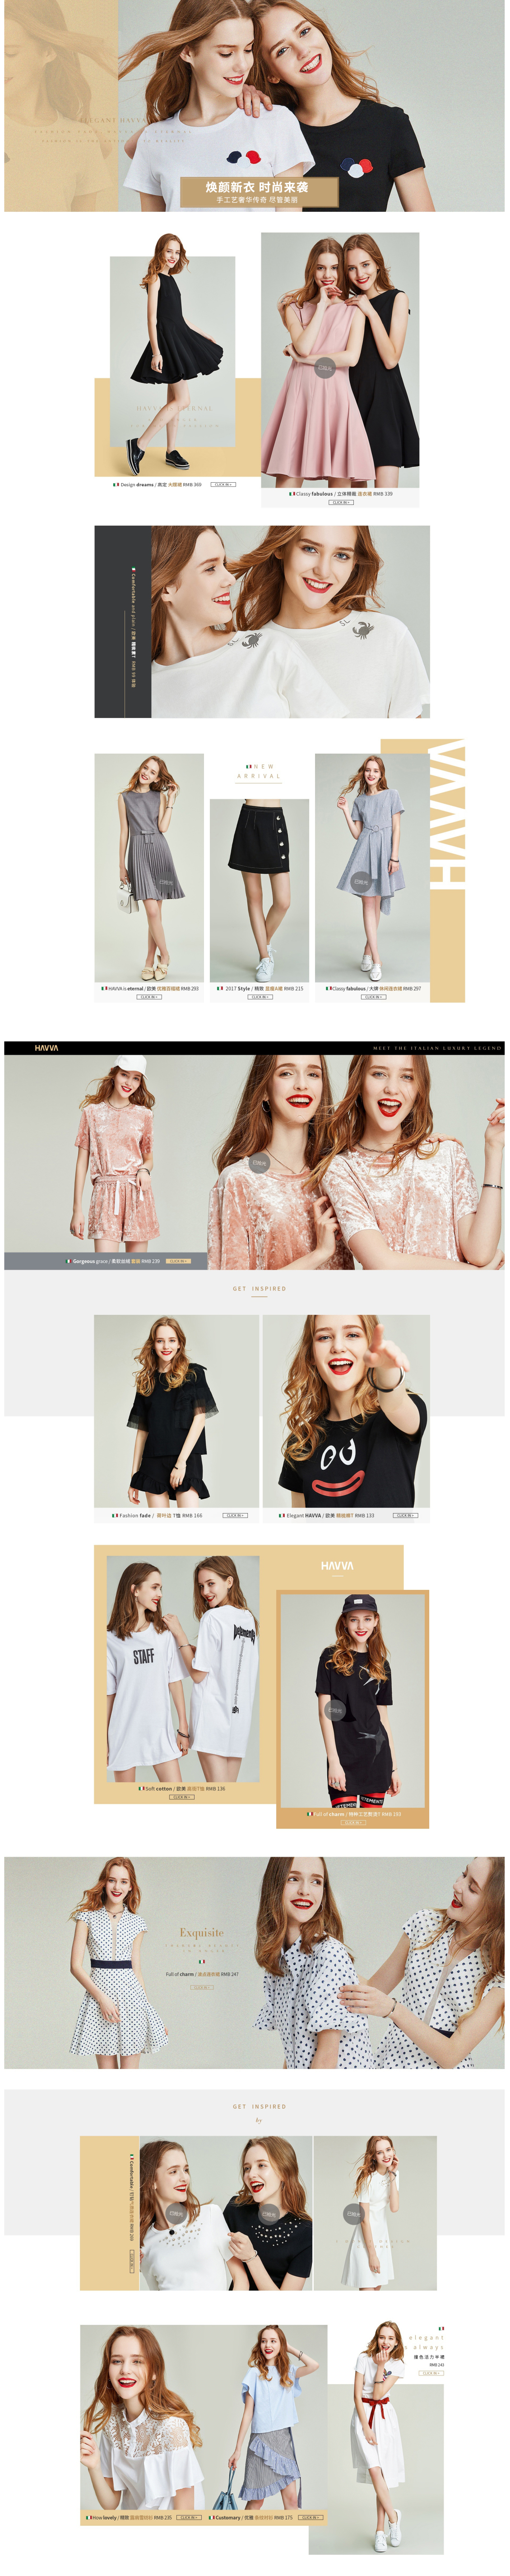Open the gray striped belted dress photo
The height and width of the screenshot is (2576, 510).
tap(372, 867)
